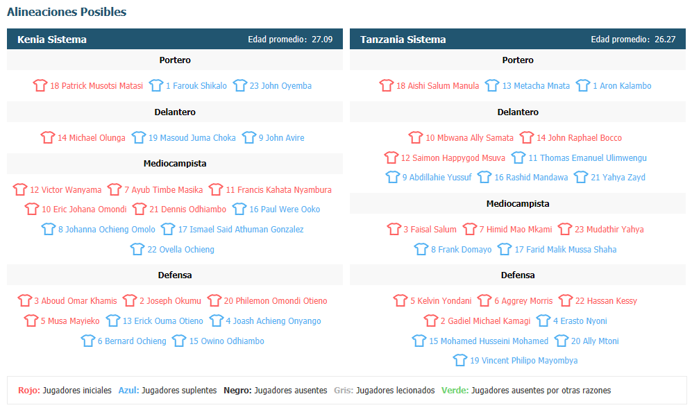Click the red shirt icon beside Kelvin Yondani

click(400, 300)
